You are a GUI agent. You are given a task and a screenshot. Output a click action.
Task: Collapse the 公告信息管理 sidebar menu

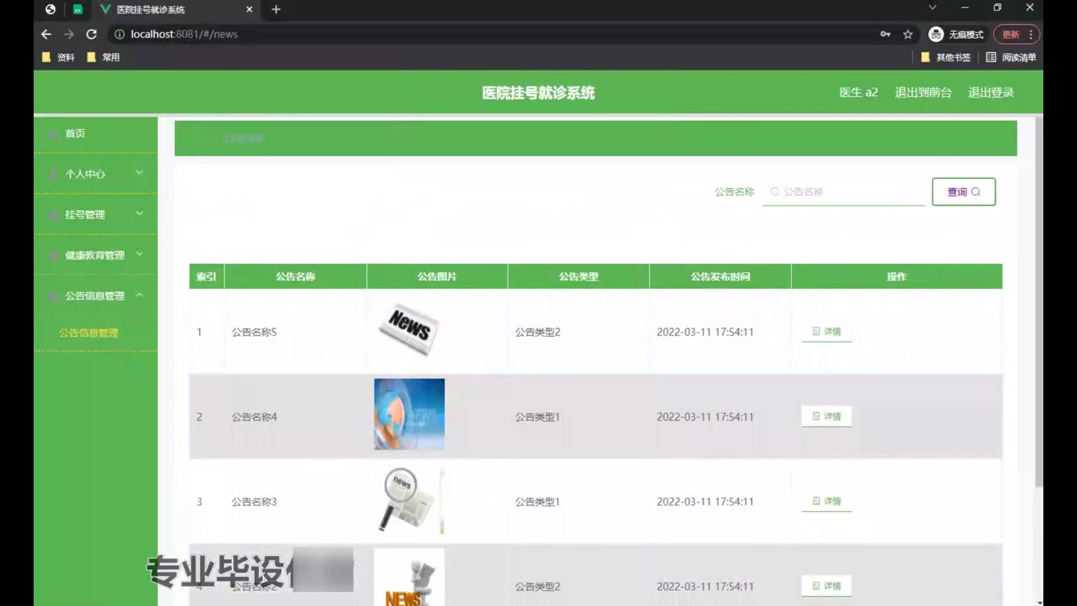pyautogui.click(x=95, y=296)
